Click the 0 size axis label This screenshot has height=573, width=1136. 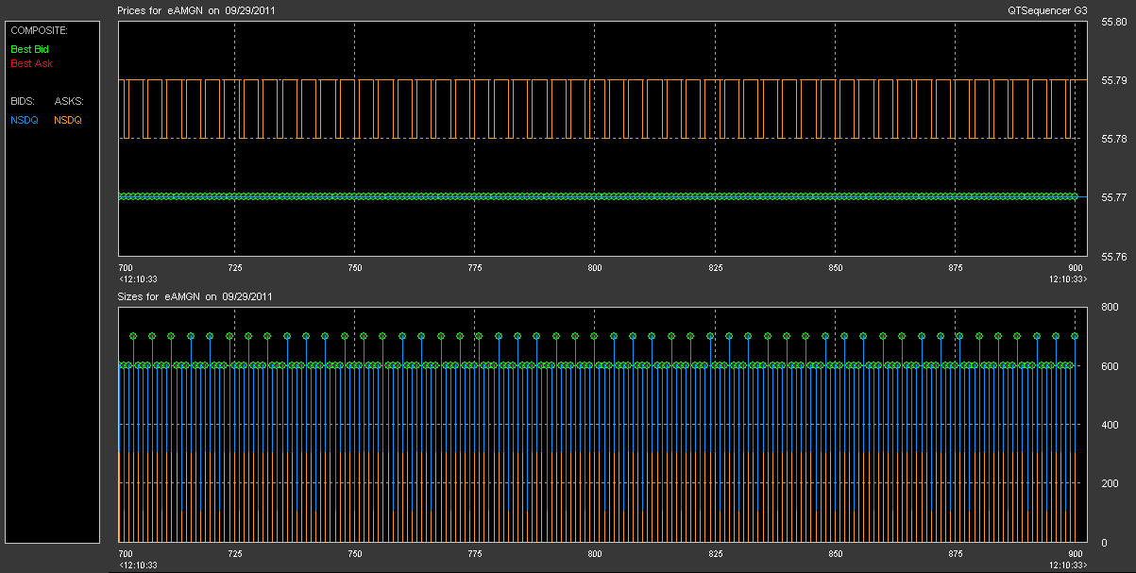coord(1104,542)
